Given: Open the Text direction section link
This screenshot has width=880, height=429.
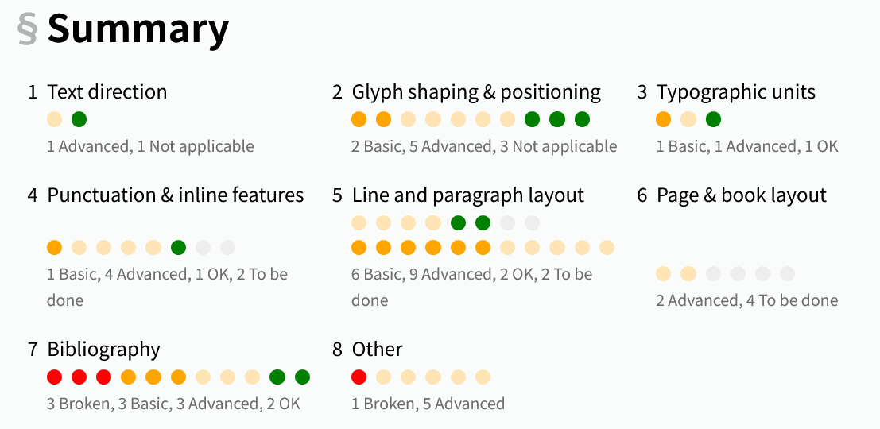Looking at the screenshot, I should coord(107,92).
